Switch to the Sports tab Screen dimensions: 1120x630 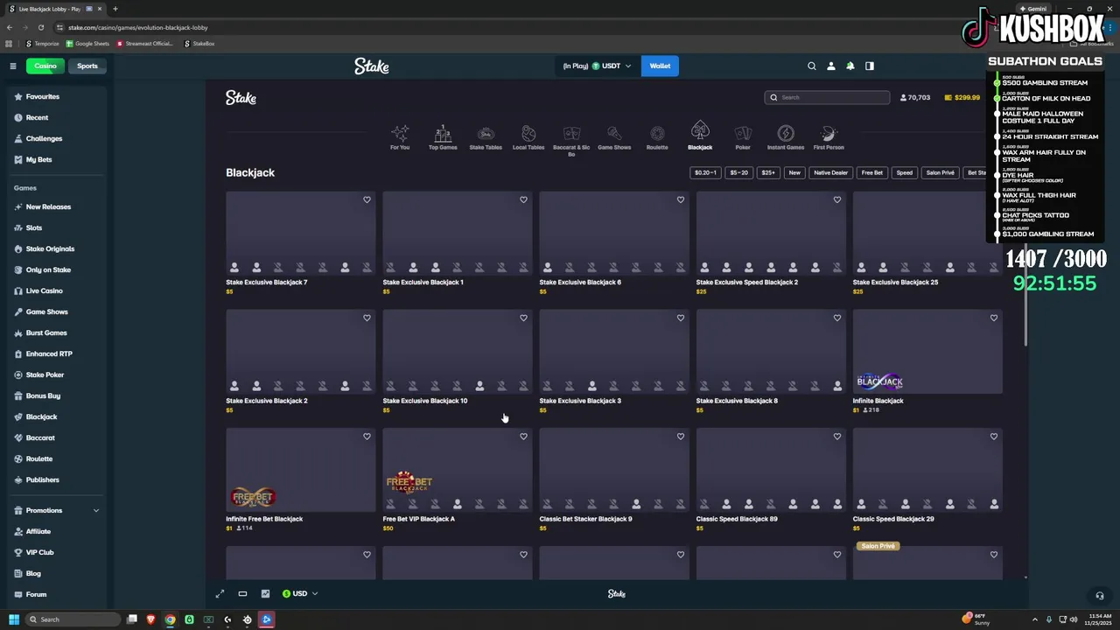[x=87, y=66]
